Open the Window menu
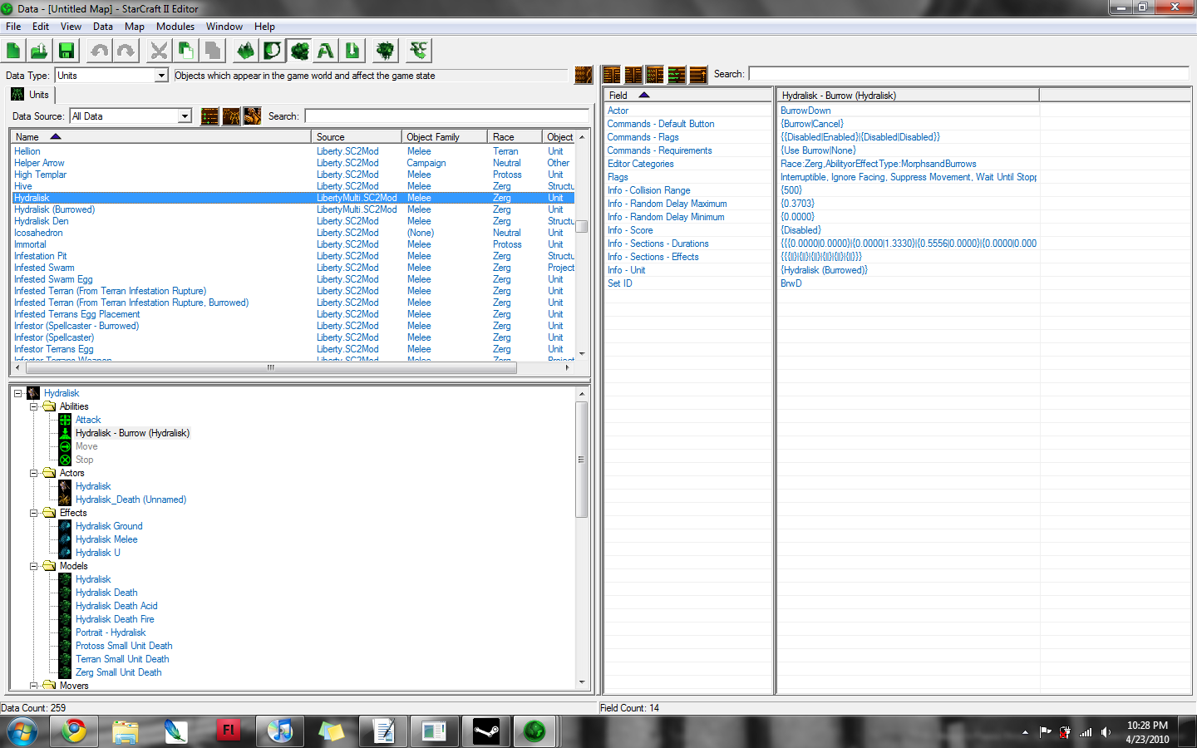 (224, 27)
